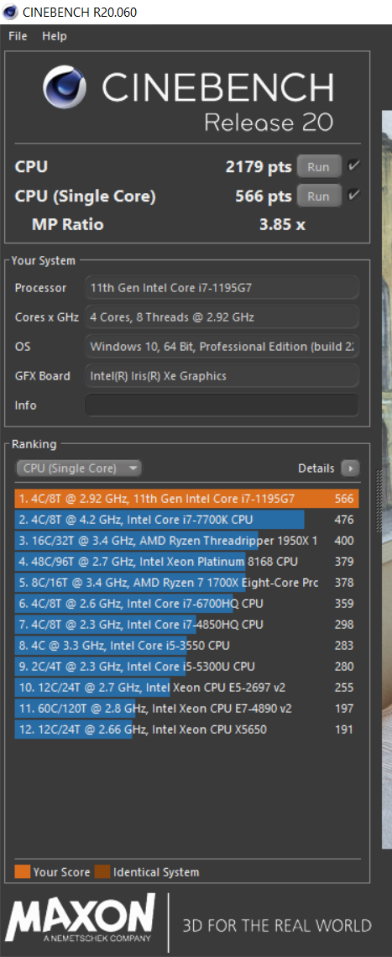
Task: Open the File menu
Action: click(x=18, y=36)
